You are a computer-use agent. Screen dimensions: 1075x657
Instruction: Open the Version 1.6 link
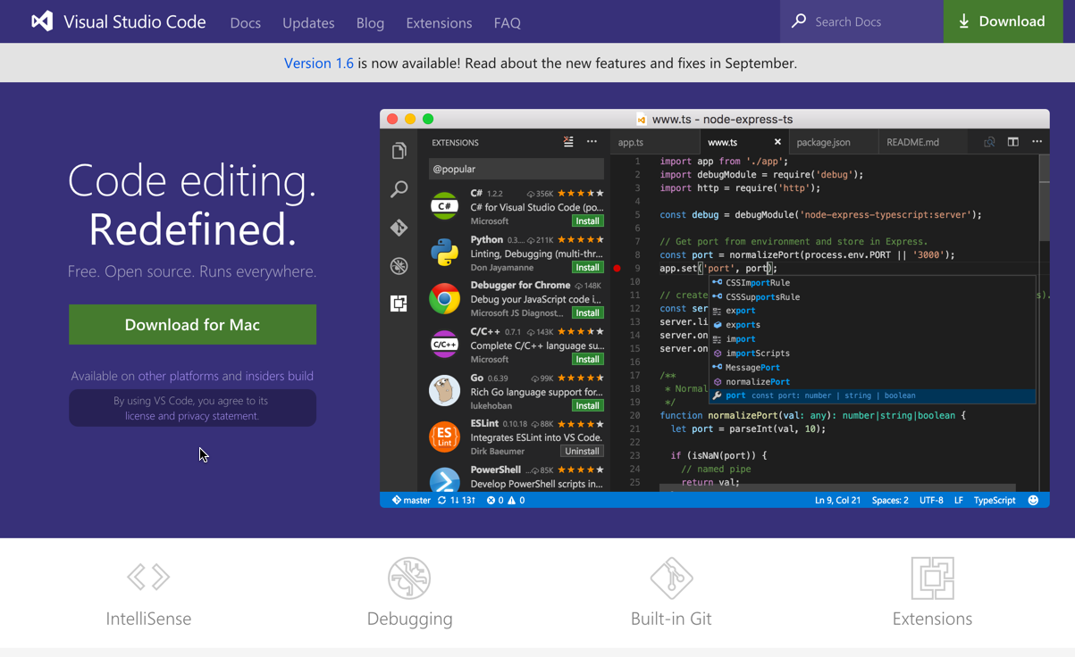[x=319, y=62]
